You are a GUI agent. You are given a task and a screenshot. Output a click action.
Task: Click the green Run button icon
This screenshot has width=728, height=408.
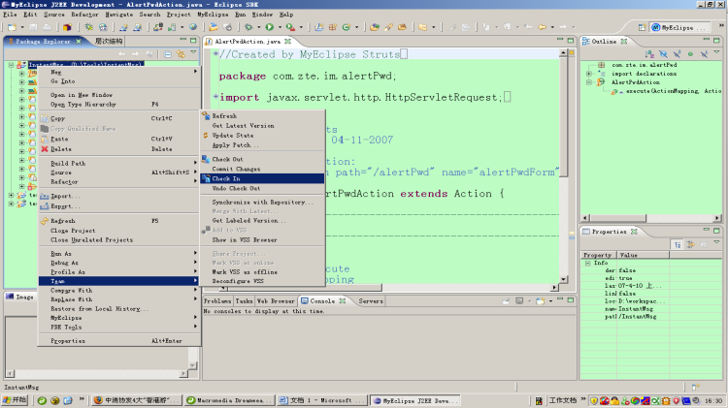[269, 27]
